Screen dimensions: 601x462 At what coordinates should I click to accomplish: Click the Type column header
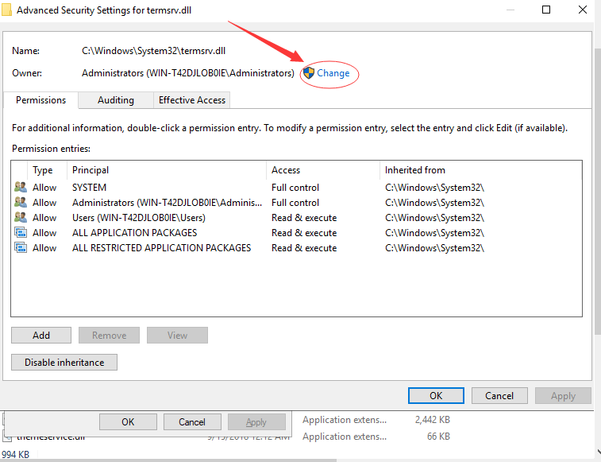[43, 170]
